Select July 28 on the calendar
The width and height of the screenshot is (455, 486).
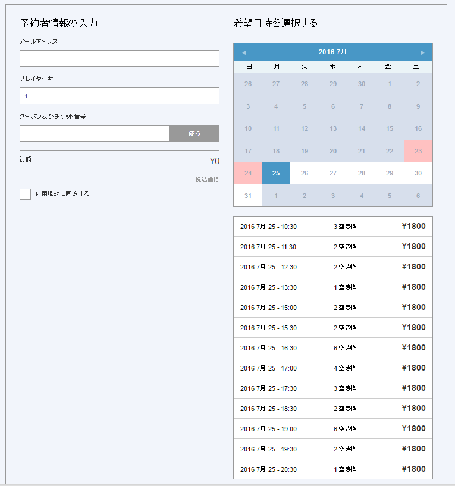coord(362,173)
